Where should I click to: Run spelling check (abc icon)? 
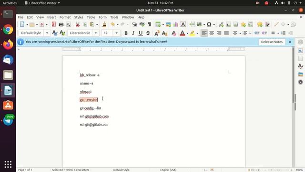click(x=142, y=24)
